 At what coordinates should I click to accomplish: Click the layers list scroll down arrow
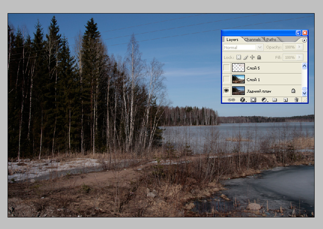[304, 93]
